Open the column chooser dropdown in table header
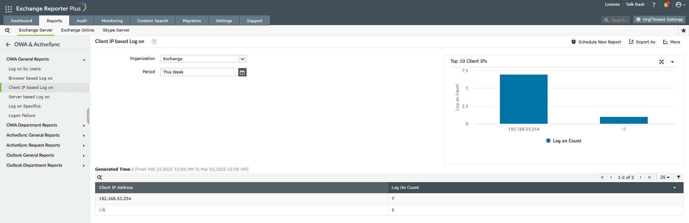This screenshot has width=689, height=223. coord(675,188)
